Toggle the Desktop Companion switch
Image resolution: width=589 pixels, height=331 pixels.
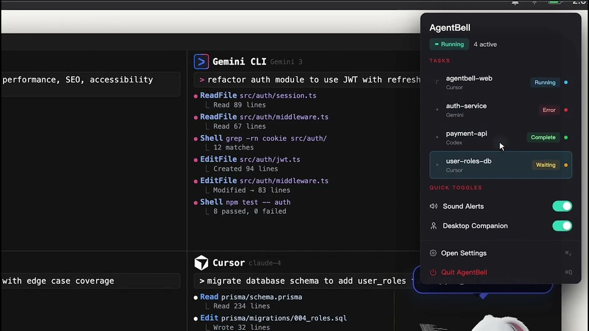click(x=562, y=226)
